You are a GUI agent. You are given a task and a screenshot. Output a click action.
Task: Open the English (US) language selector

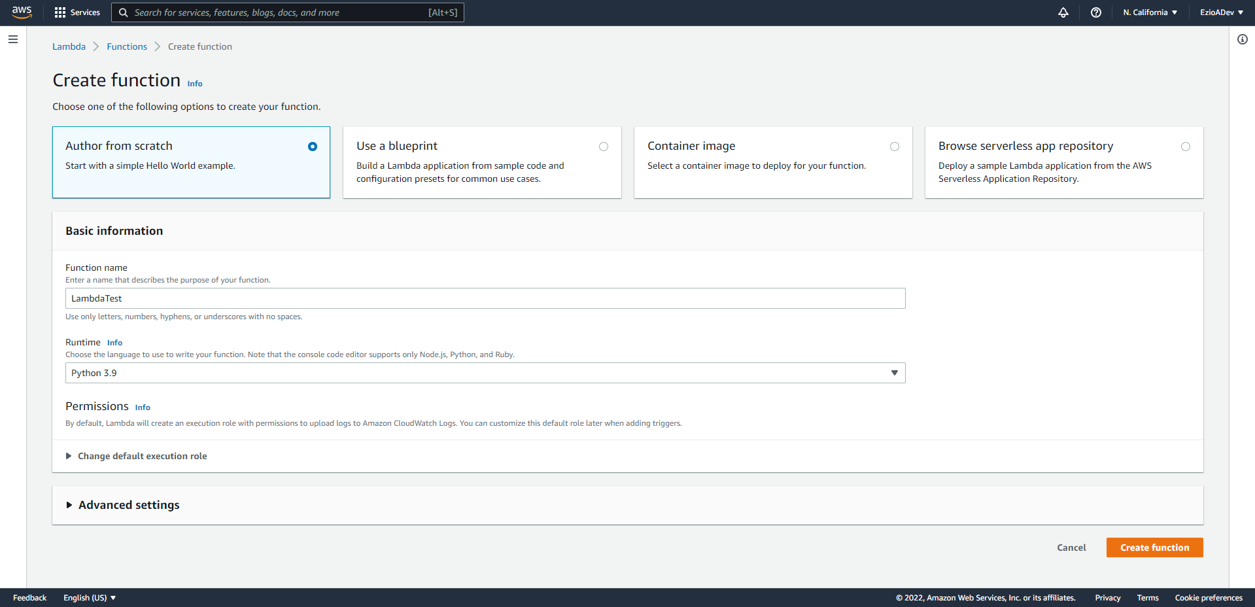(90, 598)
